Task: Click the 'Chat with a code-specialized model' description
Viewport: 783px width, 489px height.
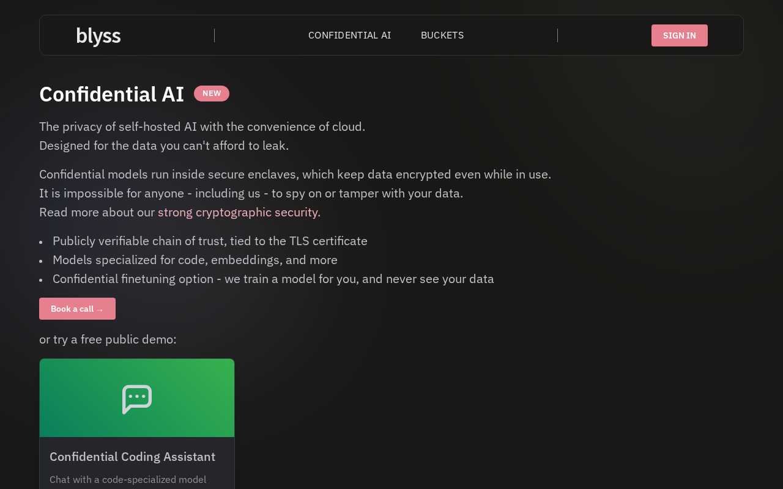Action: [x=128, y=479]
